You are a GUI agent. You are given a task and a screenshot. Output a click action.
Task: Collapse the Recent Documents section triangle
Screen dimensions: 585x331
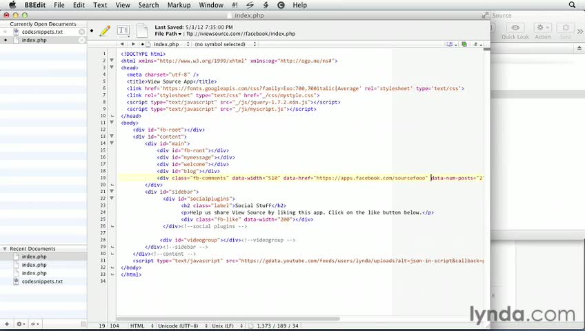click(5, 249)
